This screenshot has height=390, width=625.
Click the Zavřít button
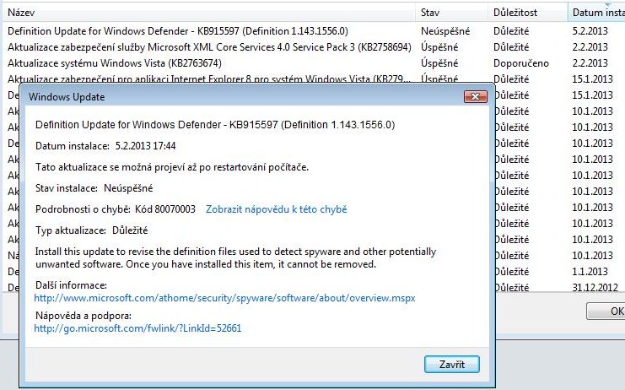pyautogui.click(x=451, y=364)
